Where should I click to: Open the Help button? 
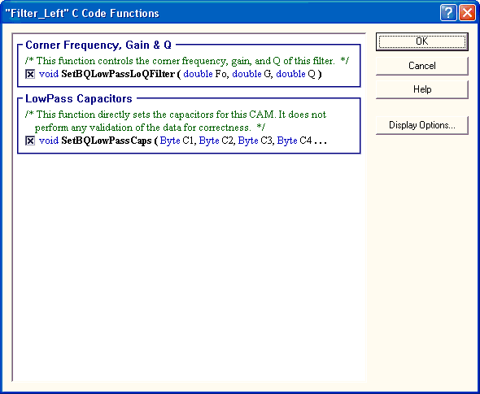(x=422, y=89)
